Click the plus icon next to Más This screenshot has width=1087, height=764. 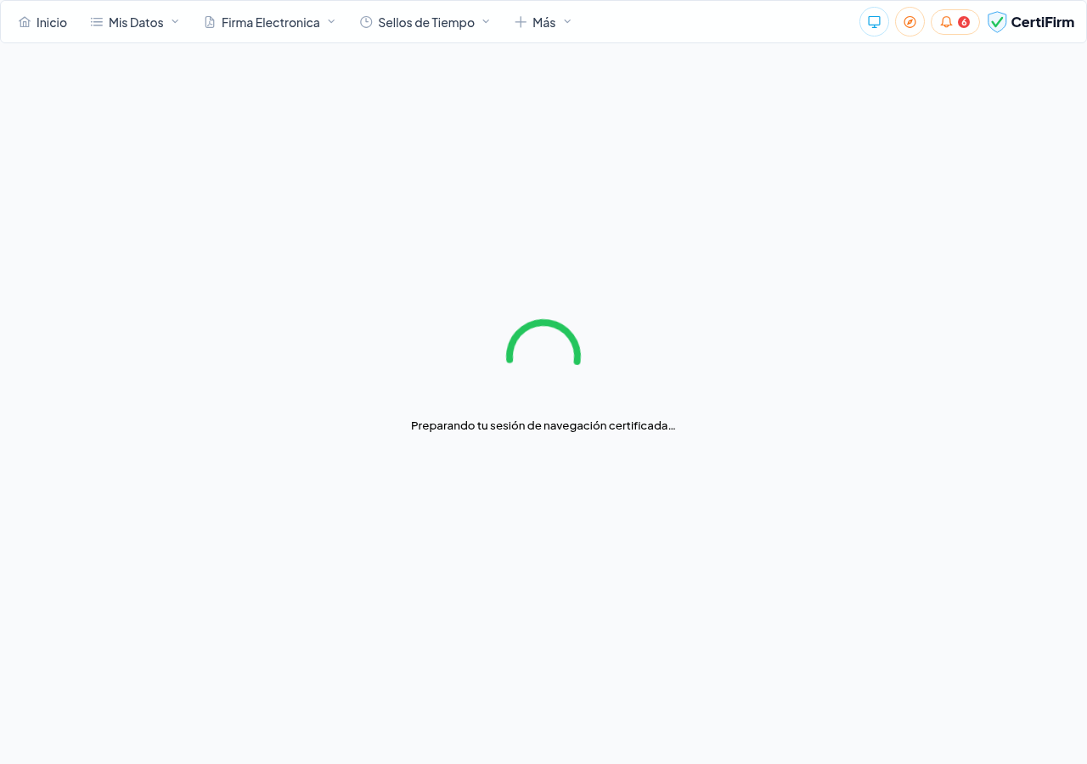pos(521,21)
